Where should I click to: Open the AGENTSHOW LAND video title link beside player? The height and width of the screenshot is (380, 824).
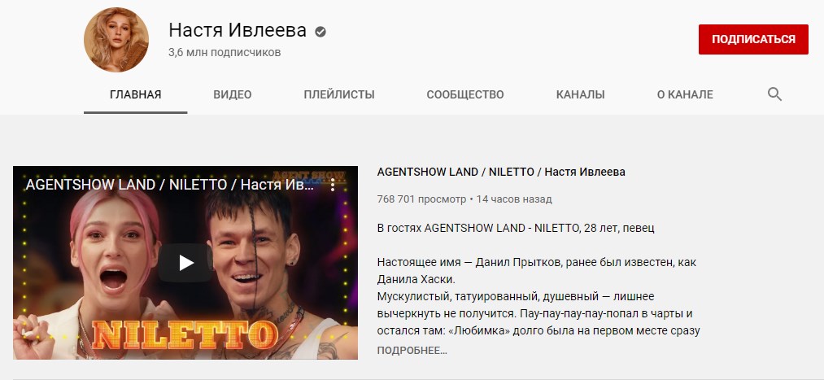[501, 172]
